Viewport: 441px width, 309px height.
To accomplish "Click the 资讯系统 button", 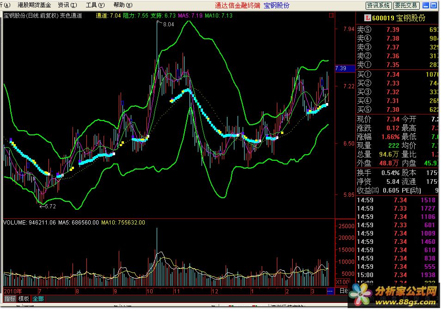I will [378, 6].
